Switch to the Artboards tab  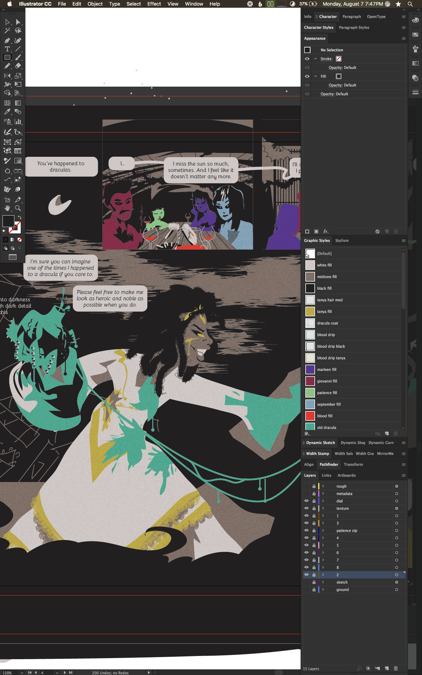tap(346, 475)
